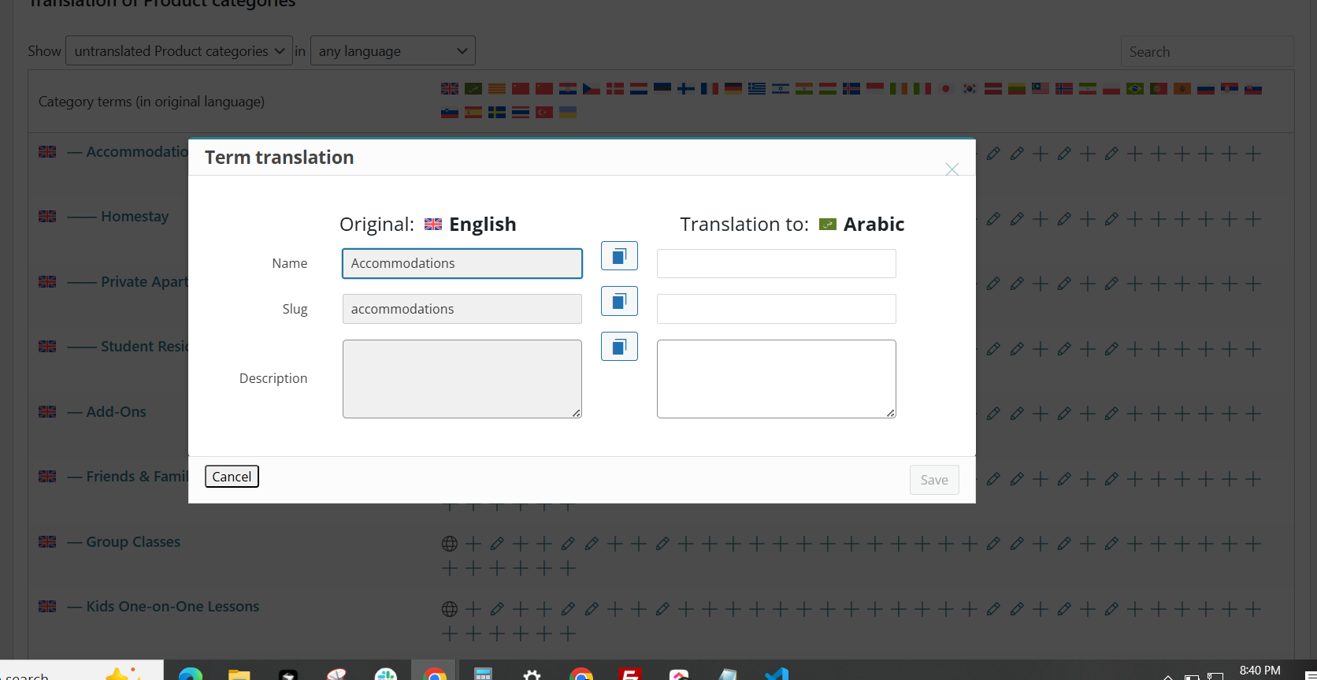Click the Turkey flag in the language header
The image size is (1317, 680).
pyautogui.click(x=544, y=113)
